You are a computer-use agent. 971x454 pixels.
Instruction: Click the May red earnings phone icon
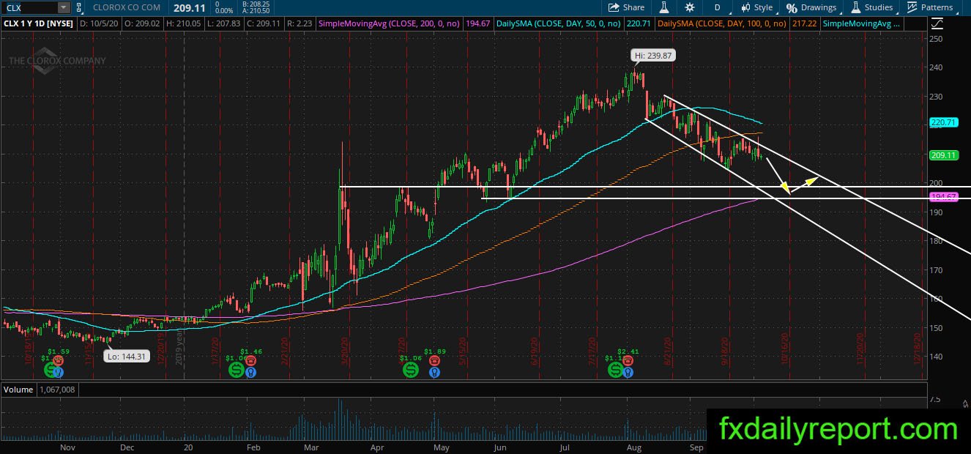tap(435, 360)
